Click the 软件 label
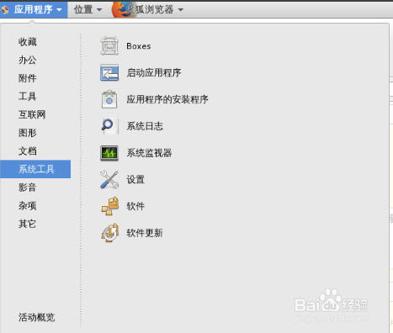 [x=135, y=206]
